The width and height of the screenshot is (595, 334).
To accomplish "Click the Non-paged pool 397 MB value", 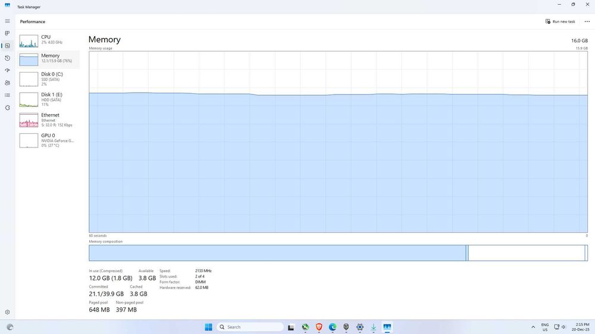I will coord(126,310).
